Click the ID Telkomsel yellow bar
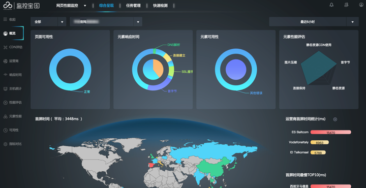 (318, 152)
